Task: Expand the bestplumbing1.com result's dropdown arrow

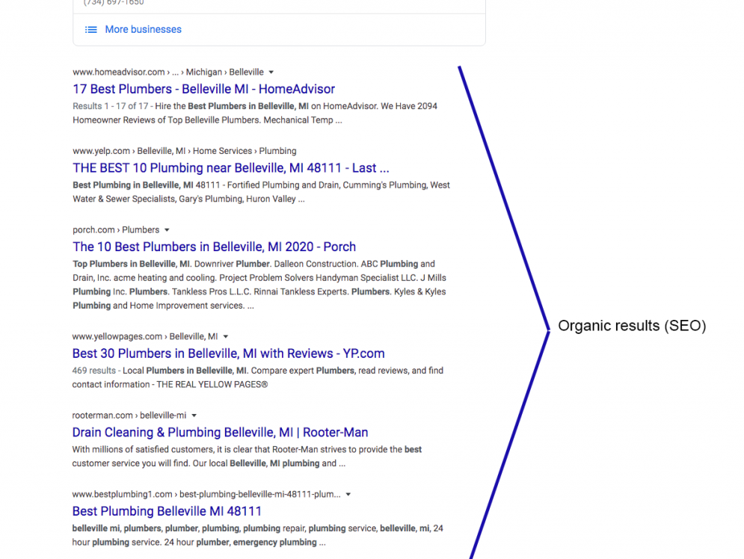Action: point(348,494)
